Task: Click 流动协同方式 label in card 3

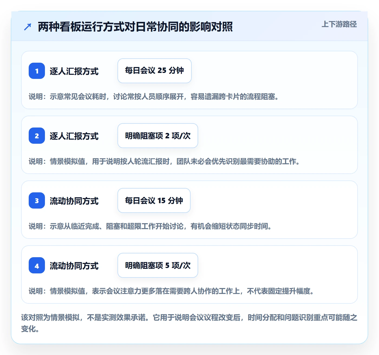Action: (x=74, y=201)
